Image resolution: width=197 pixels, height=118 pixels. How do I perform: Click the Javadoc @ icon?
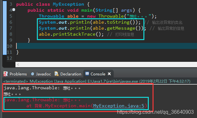pyautogui.click(x=32, y=74)
